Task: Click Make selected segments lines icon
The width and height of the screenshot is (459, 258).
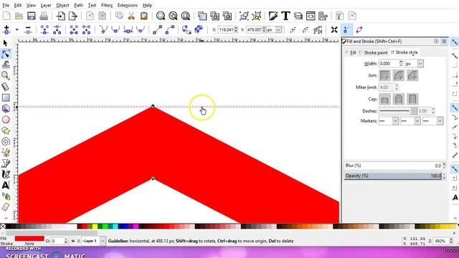Action: pos(158,29)
